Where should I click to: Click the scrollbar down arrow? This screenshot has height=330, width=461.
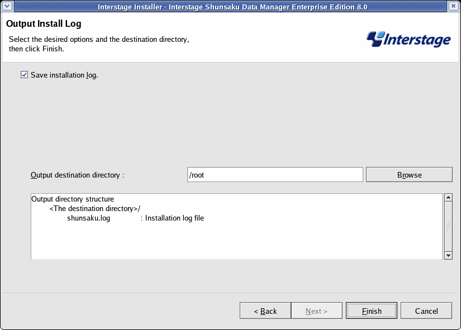[448, 255]
